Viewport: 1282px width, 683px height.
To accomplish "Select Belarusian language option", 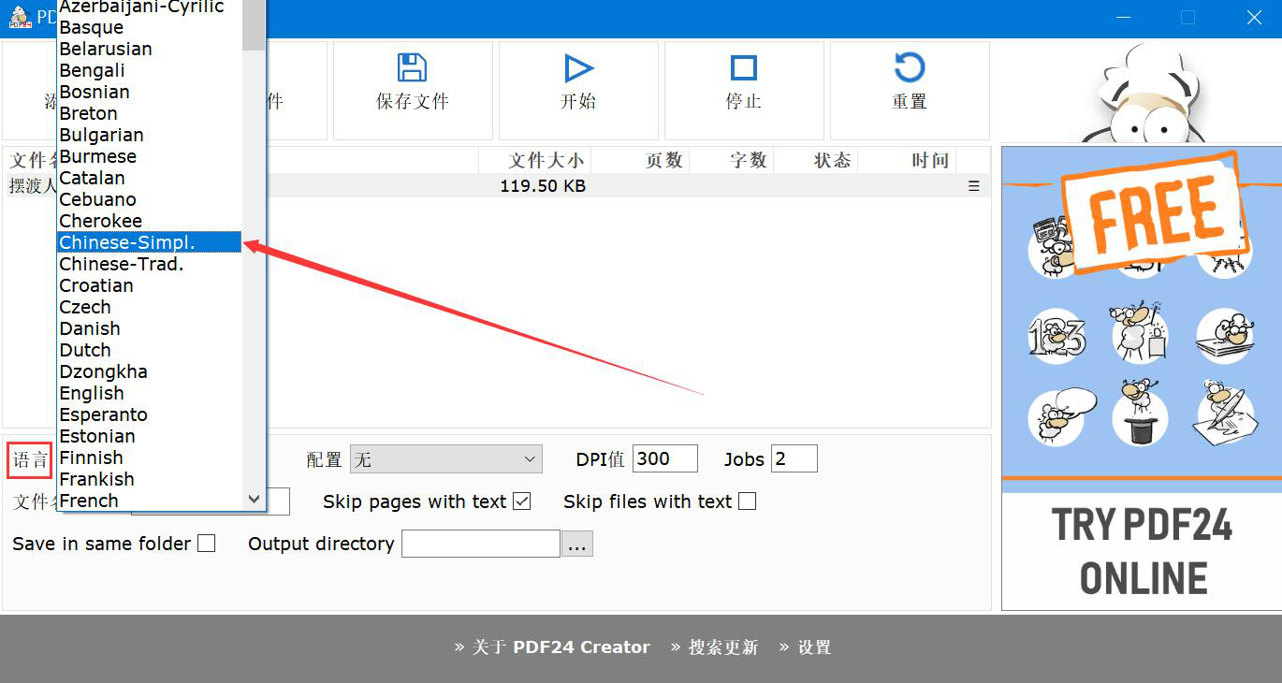I will (150, 49).
